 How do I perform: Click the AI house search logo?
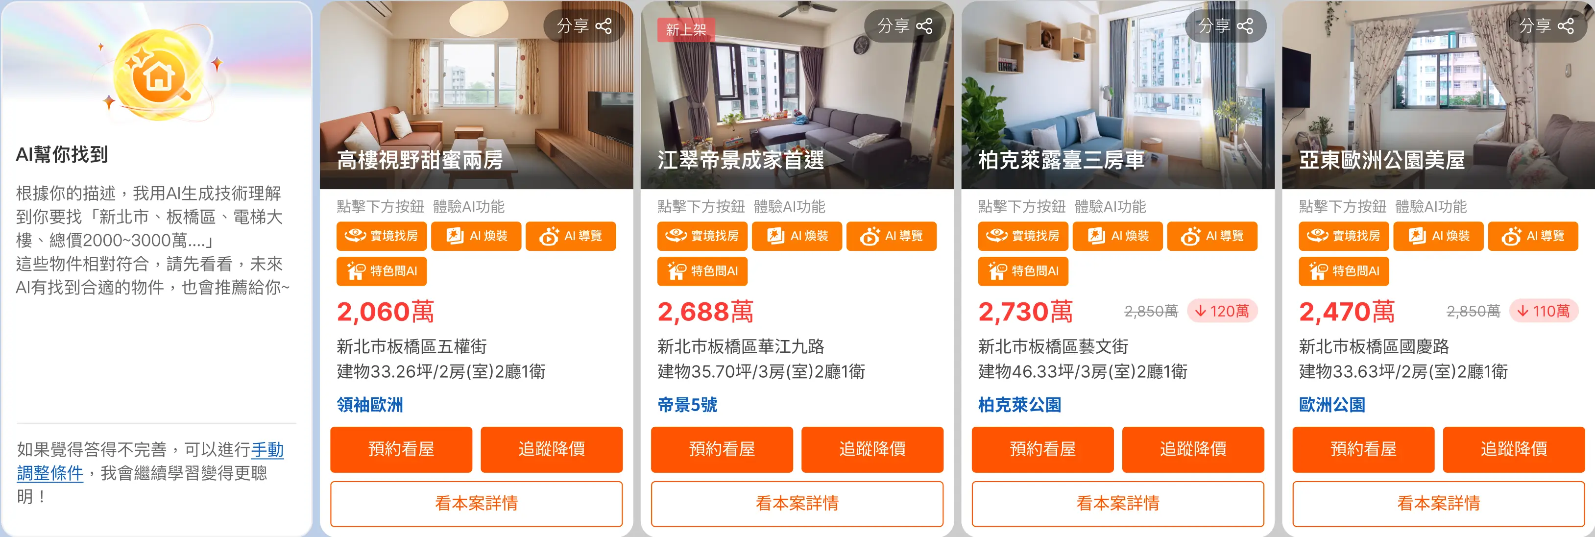point(160,74)
